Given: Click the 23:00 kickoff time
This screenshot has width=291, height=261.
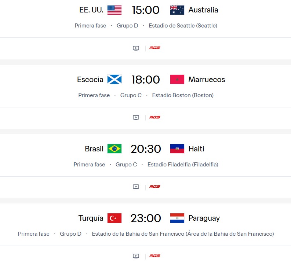Looking at the screenshot, I should click(x=146, y=218).
